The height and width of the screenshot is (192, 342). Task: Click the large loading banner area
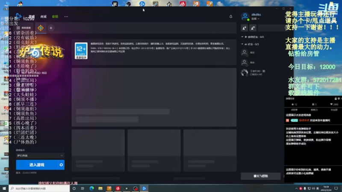[x=154, y=97]
